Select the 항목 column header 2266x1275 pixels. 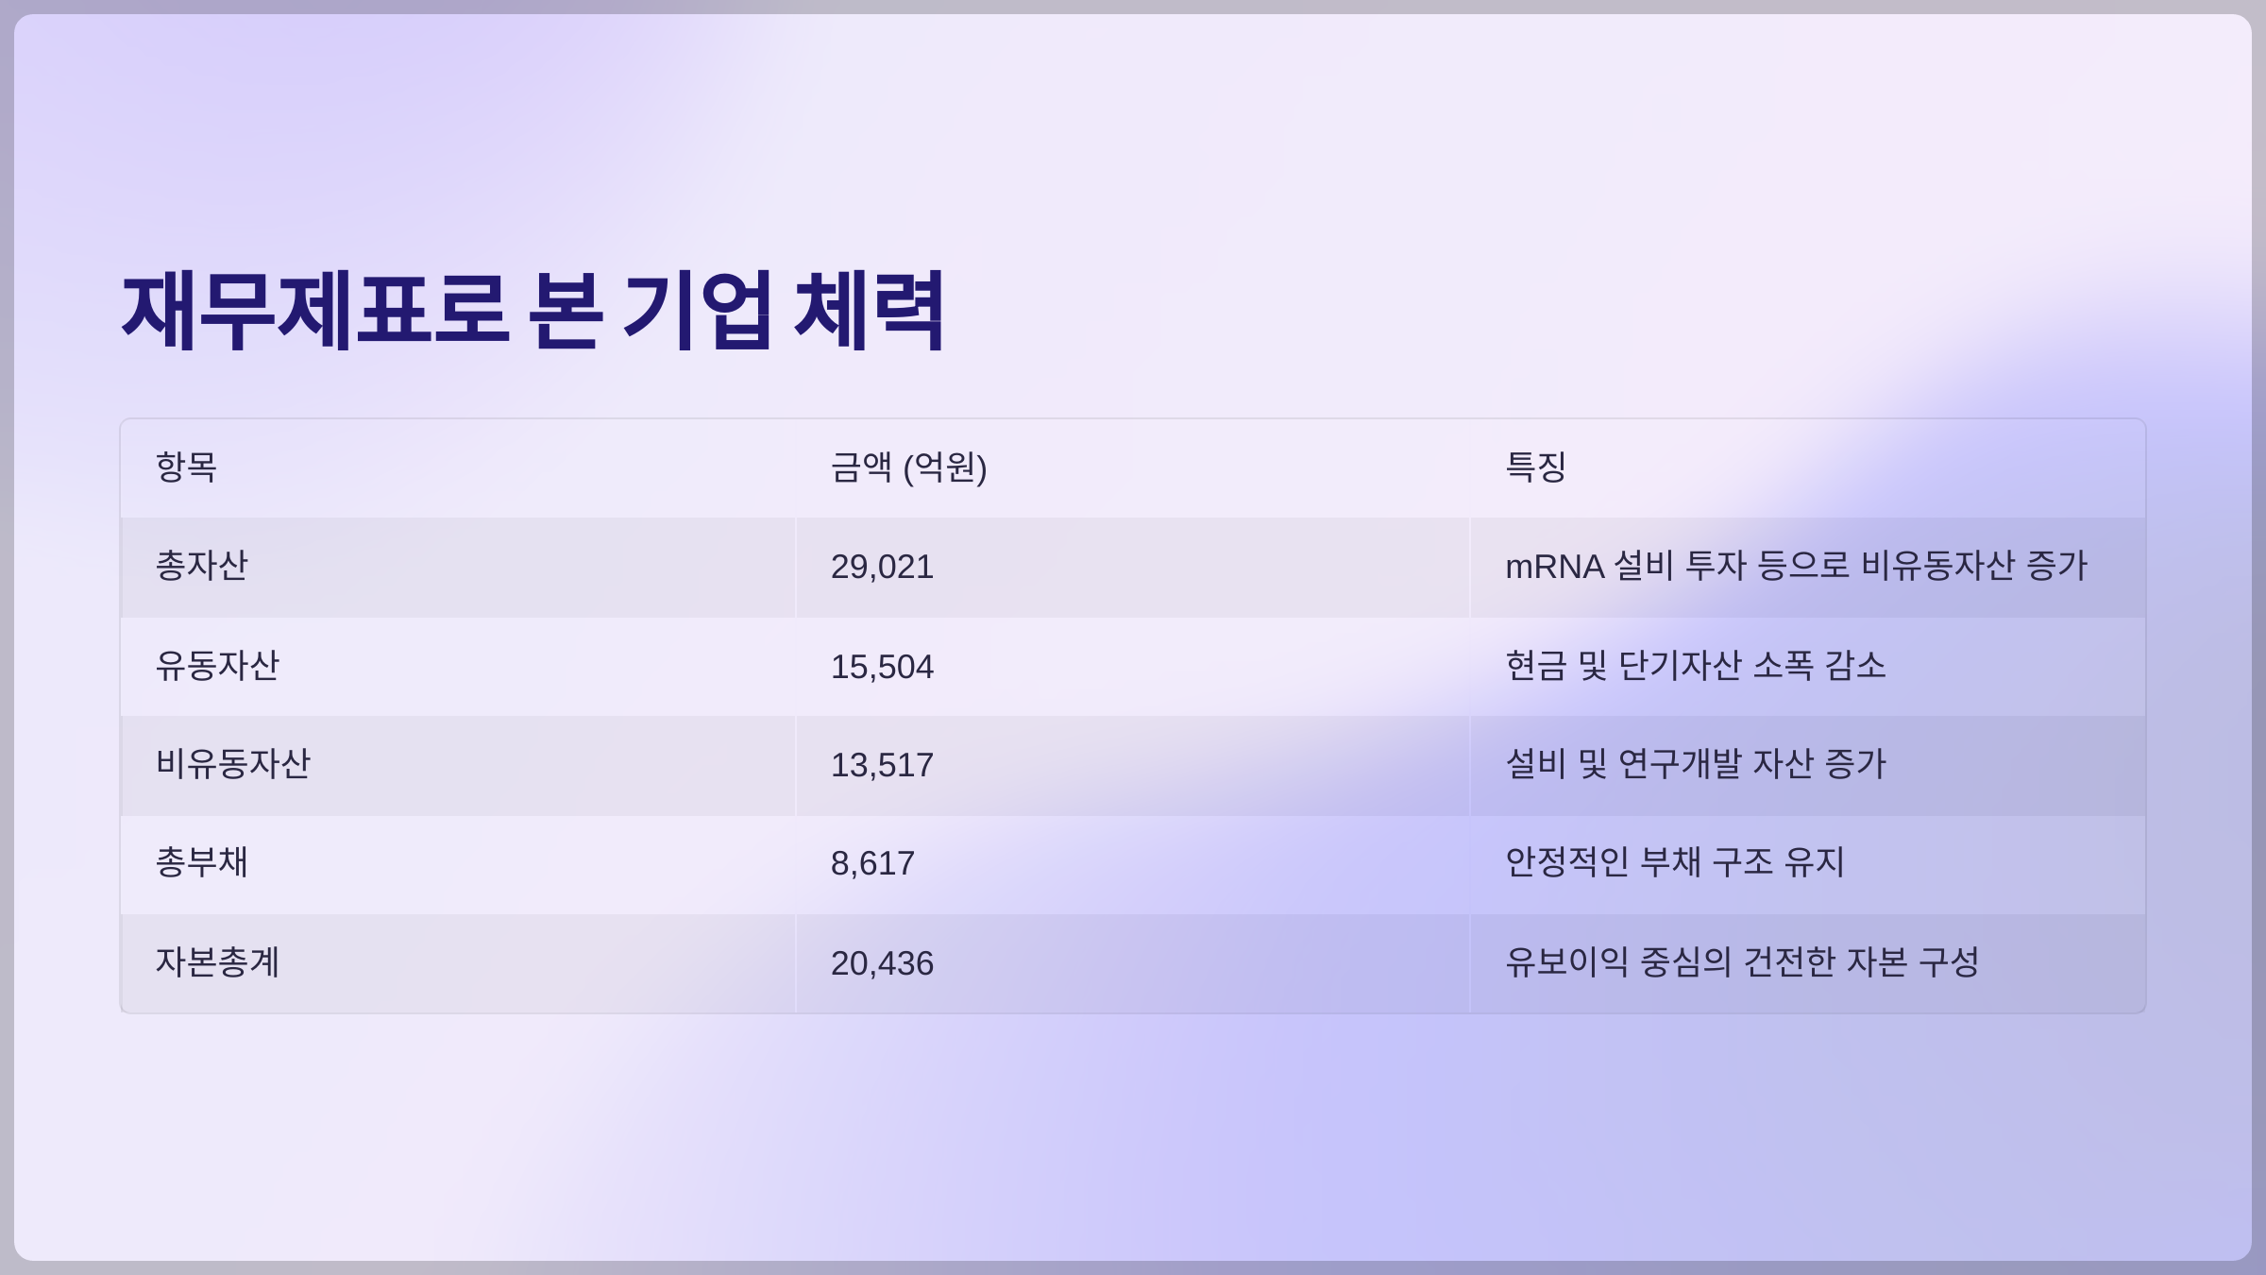point(187,467)
